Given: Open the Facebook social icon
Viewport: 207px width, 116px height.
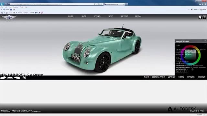Looking at the screenshot, I should tap(204, 17).
